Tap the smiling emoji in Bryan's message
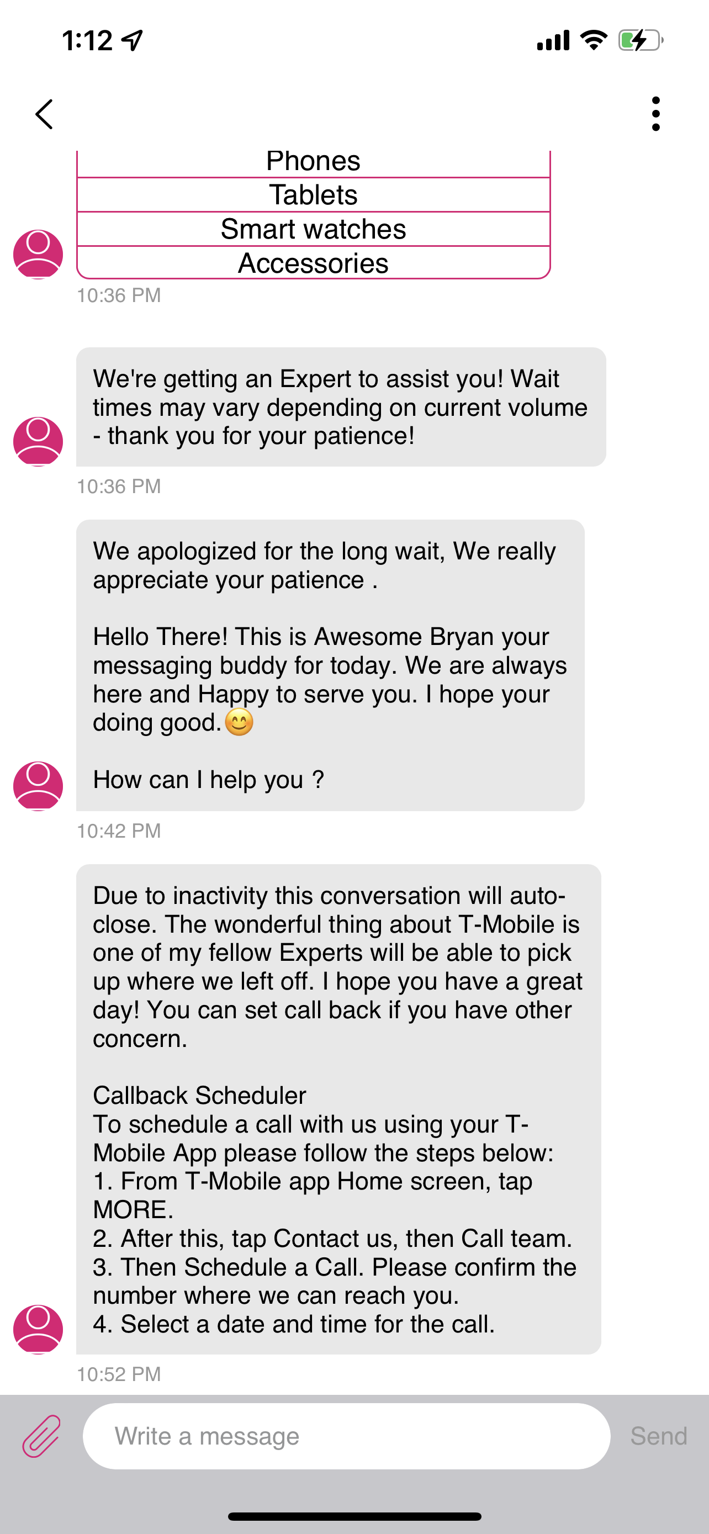Screen dimensions: 709x1534 (239, 721)
